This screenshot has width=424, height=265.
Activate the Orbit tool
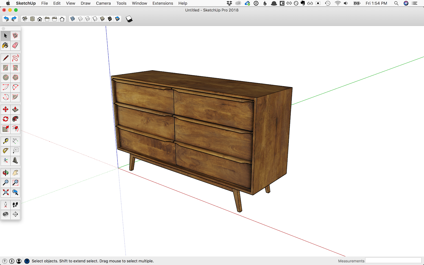point(6,173)
